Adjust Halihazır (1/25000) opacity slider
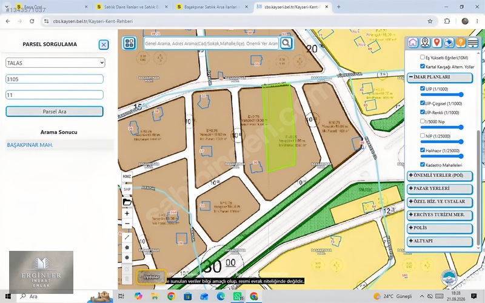Screen dimensions: 485x303 point(442,156)
